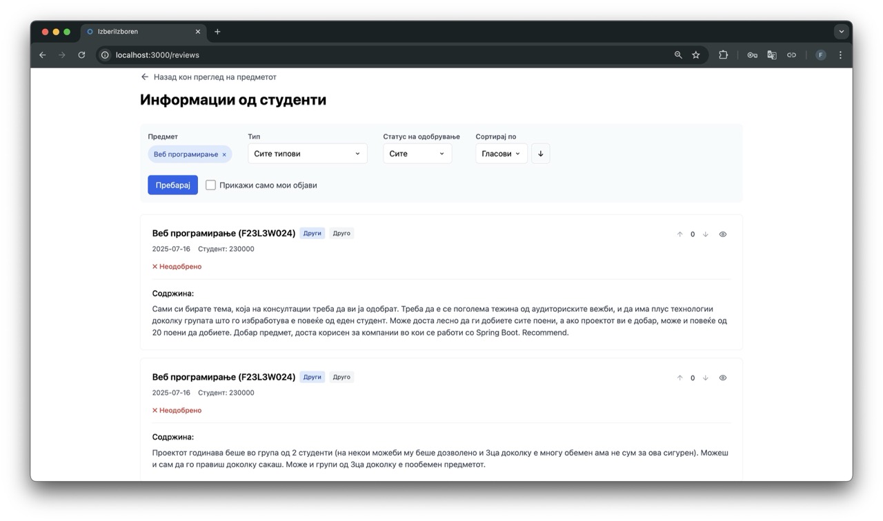Open the browser extensions puzzle icon
This screenshot has height=521, width=883.
click(x=723, y=55)
